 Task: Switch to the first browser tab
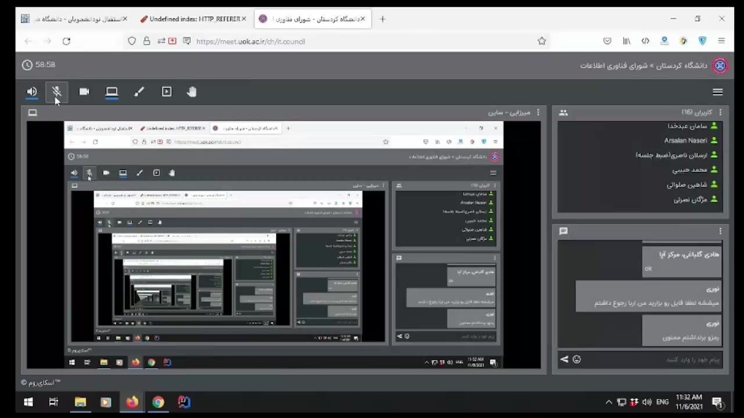click(73, 19)
